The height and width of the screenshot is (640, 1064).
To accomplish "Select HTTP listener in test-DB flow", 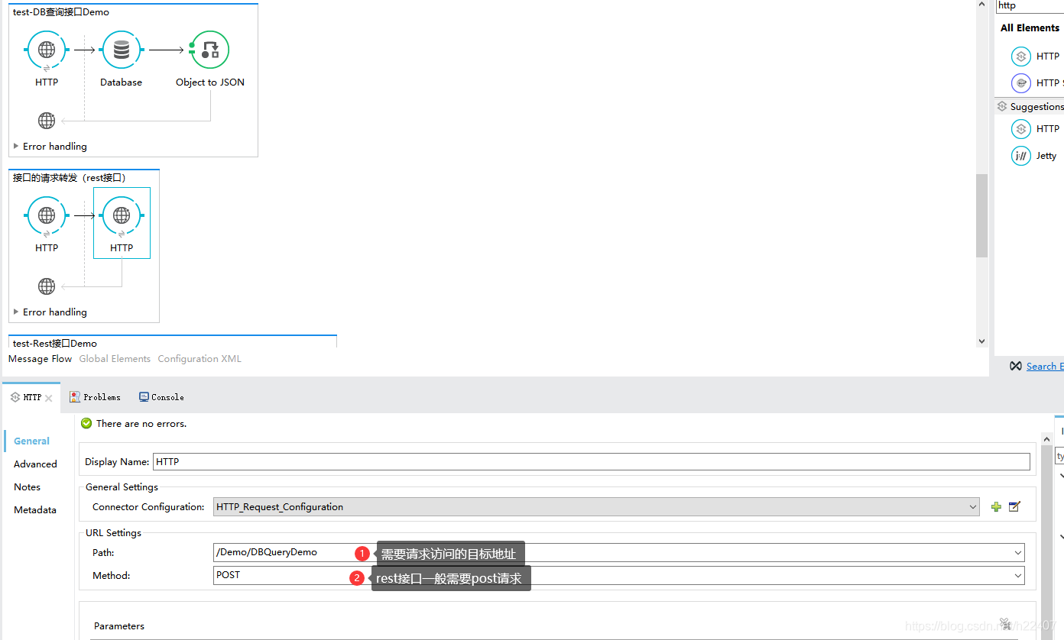I will (x=47, y=50).
